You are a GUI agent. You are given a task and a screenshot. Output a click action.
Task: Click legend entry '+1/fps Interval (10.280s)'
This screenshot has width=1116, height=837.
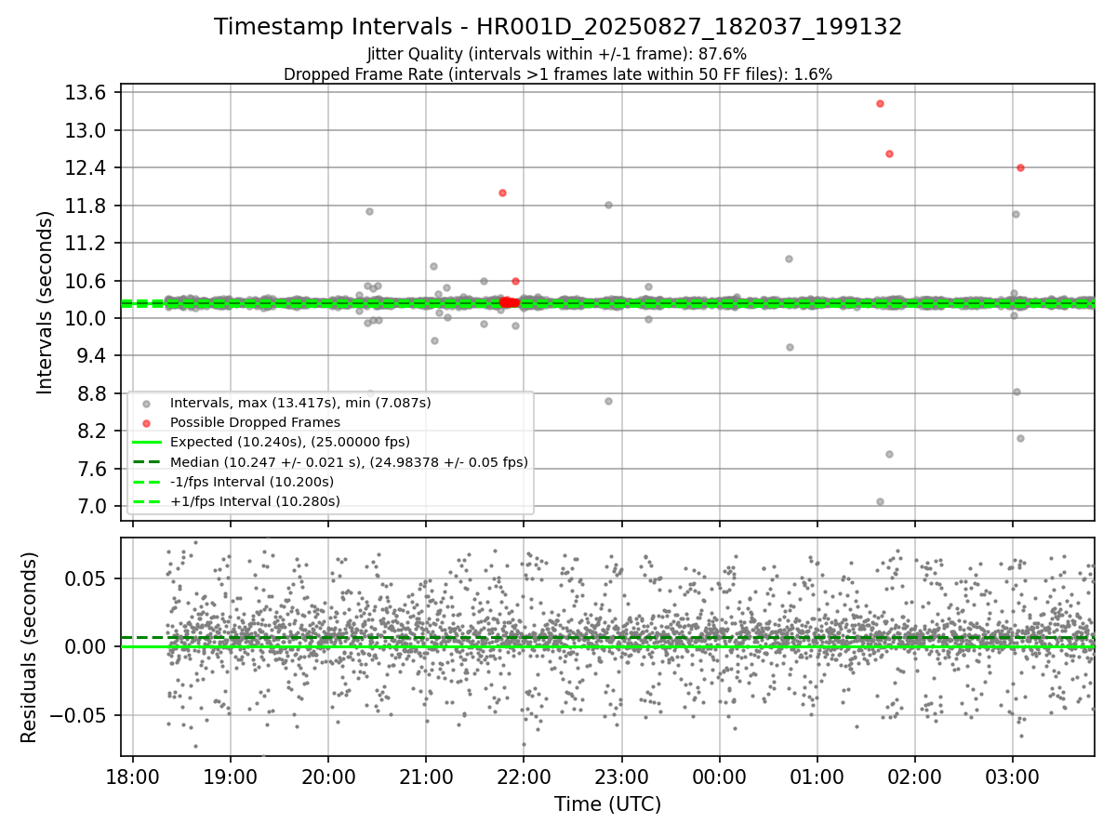[x=255, y=501]
